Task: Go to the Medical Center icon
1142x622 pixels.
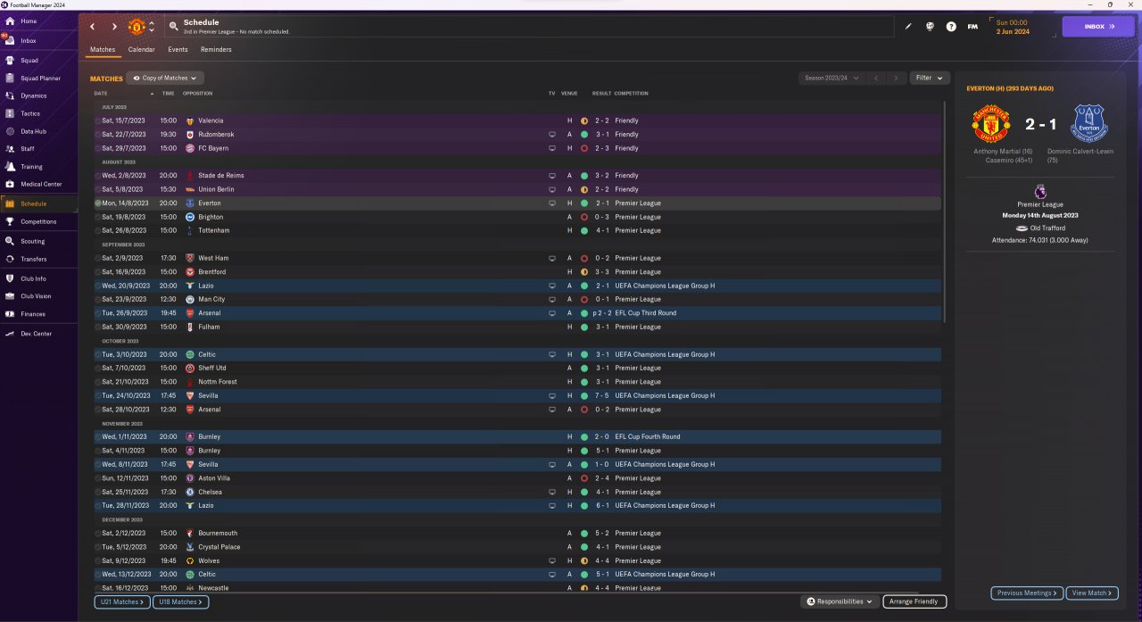Action: (10, 184)
